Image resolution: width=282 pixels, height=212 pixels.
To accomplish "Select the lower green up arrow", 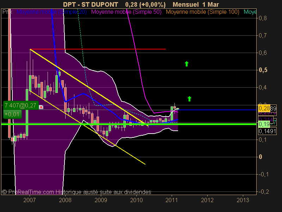I will point(189,99).
